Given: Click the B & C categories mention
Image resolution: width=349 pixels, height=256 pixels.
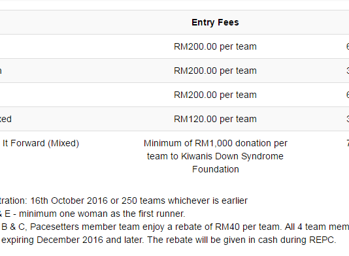Looking at the screenshot, I should pos(13,227).
